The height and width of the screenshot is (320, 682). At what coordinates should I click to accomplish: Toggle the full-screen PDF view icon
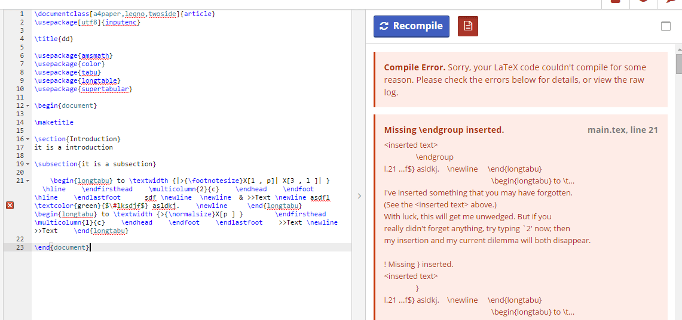tap(665, 26)
